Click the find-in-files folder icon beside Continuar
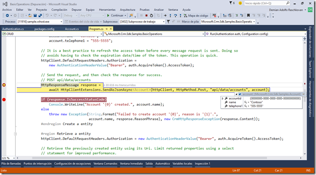 pos(131,15)
